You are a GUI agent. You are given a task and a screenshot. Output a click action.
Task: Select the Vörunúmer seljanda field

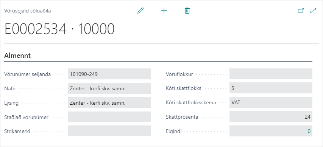click(x=109, y=74)
